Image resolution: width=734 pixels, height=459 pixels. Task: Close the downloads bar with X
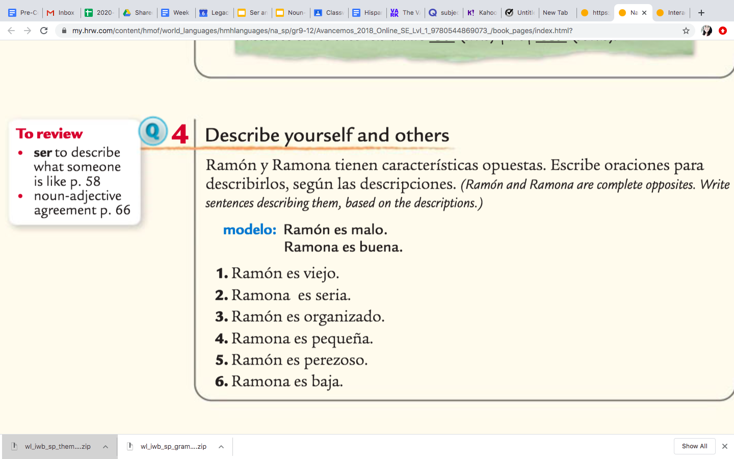pyautogui.click(x=724, y=446)
